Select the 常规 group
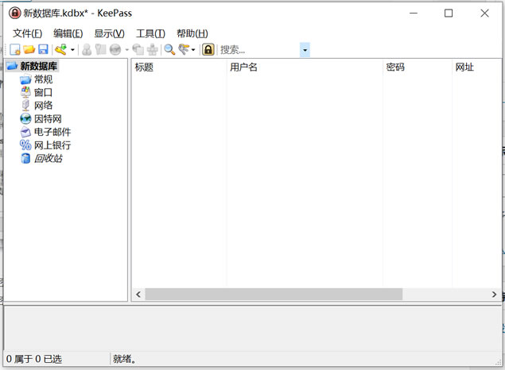This screenshot has height=370, width=505. click(43, 79)
